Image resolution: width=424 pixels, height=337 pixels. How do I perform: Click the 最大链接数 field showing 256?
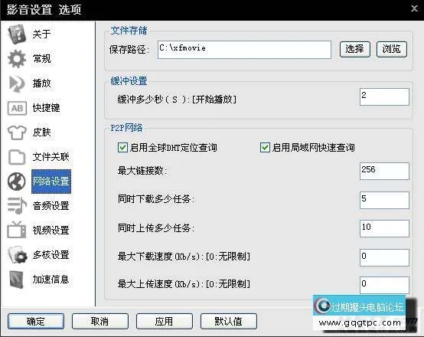pyautogui.click(x=384, y=171)
